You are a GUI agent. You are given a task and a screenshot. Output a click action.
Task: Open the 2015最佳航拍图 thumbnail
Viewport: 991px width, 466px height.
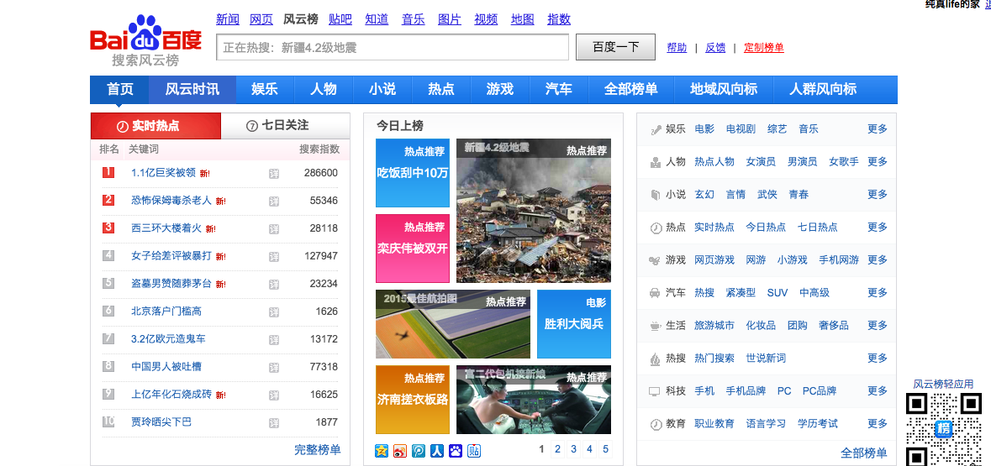(x=453, y=324)
